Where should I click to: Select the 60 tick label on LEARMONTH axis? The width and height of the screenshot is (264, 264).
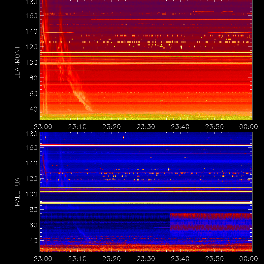34,93
